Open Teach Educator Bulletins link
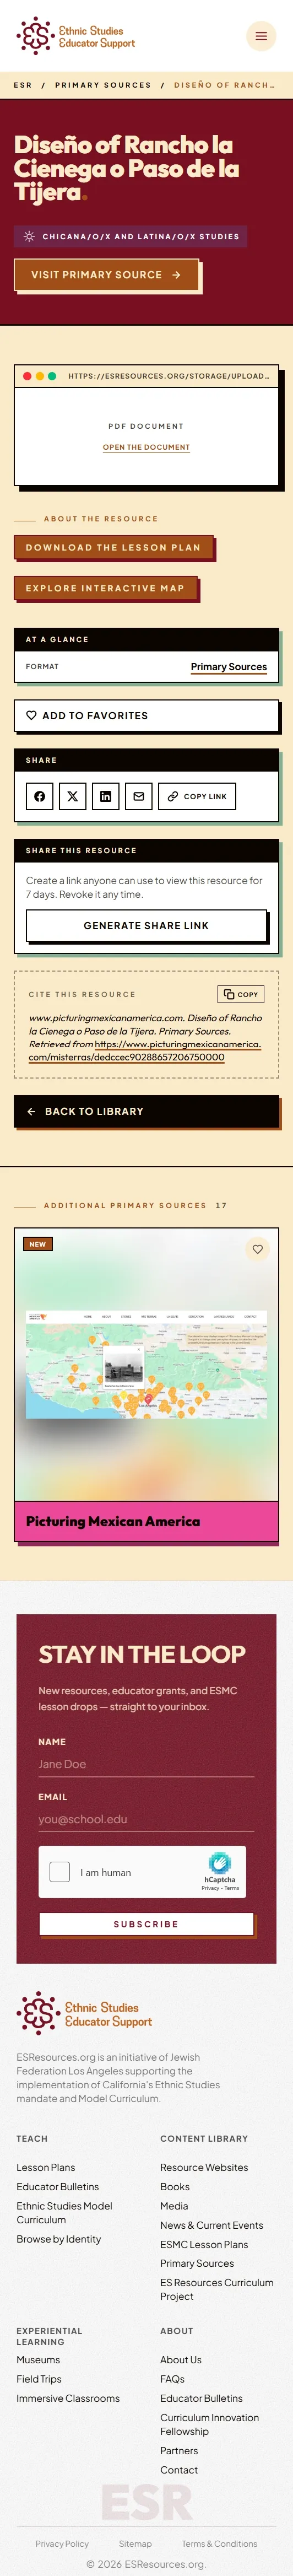Viewport: 293px width, 2576px height. [x=58, y=2186]
